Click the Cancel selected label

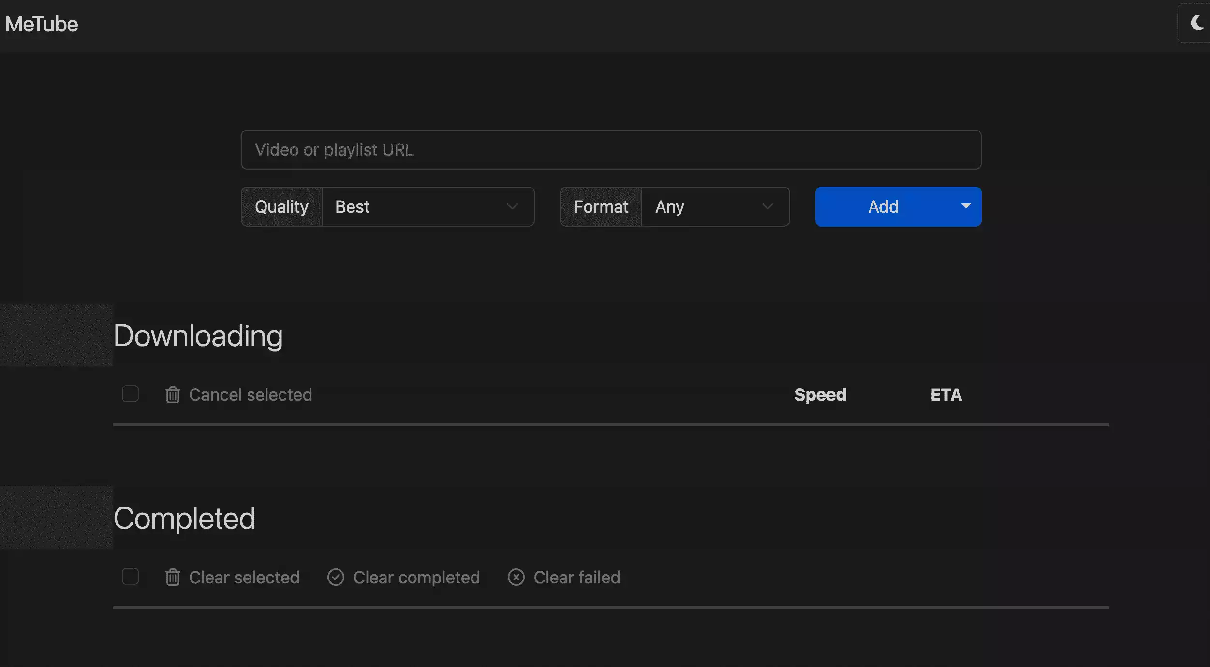pos(251,395)
